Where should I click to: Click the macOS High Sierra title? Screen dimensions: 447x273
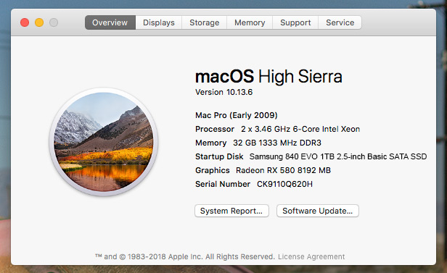(x=268, y=77)
